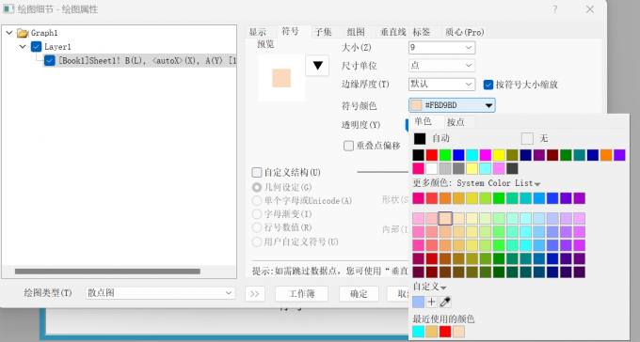This screenshot has height=342, width=640.
Task: Select recently used tan-yellow color
Action: pos(431,332)
